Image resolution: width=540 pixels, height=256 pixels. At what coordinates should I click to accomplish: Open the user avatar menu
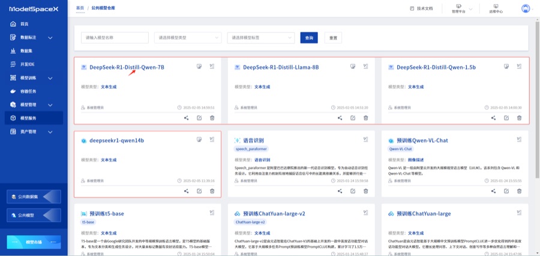[x=526, y=8]
